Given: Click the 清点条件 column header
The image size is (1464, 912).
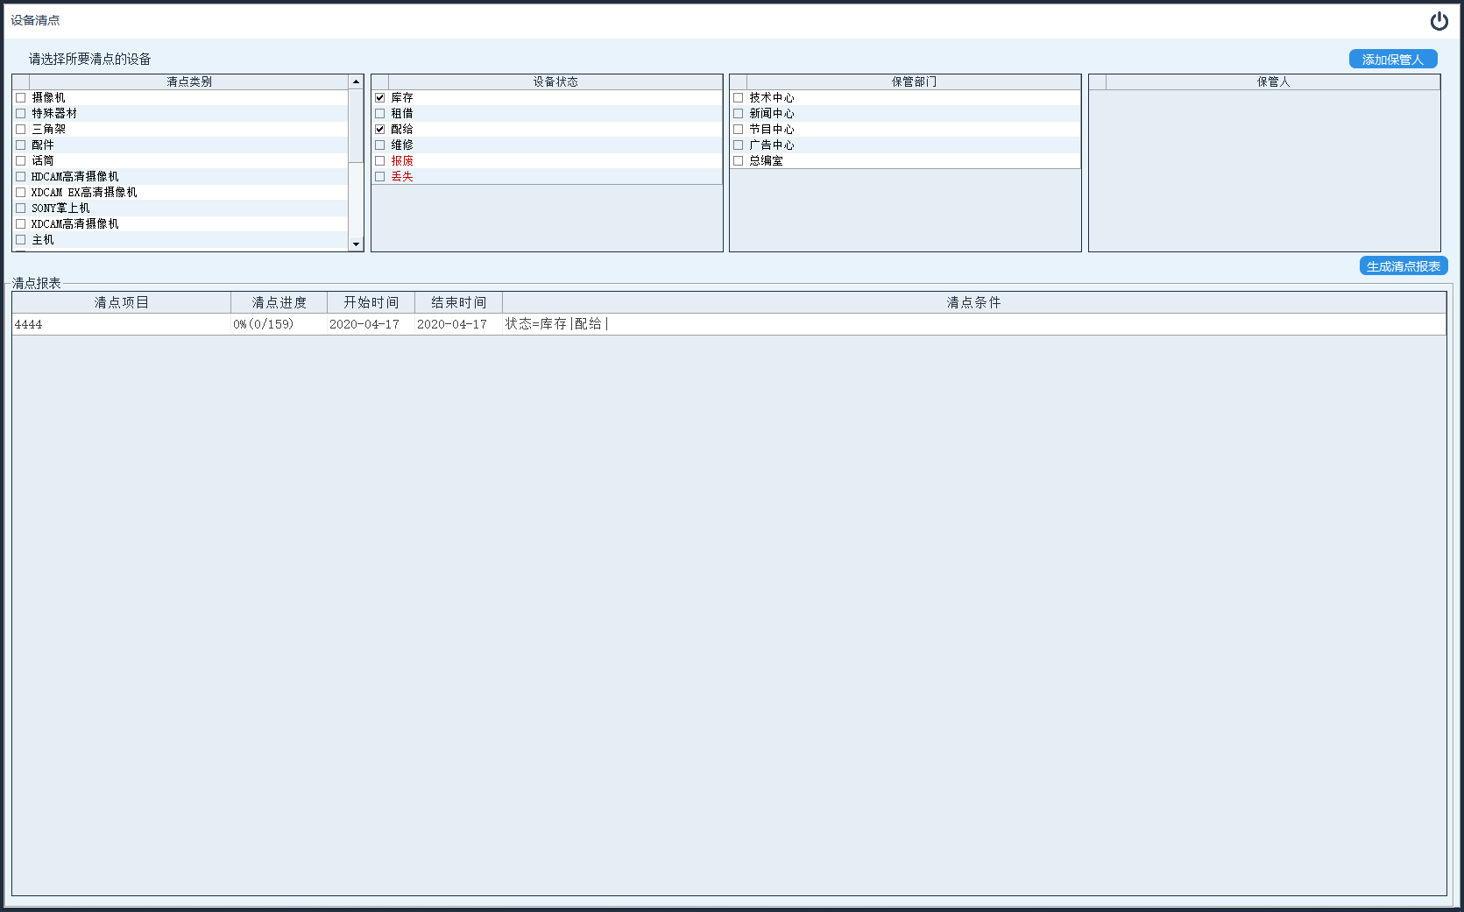Looking at the screenshot, I should coord(972,302).
